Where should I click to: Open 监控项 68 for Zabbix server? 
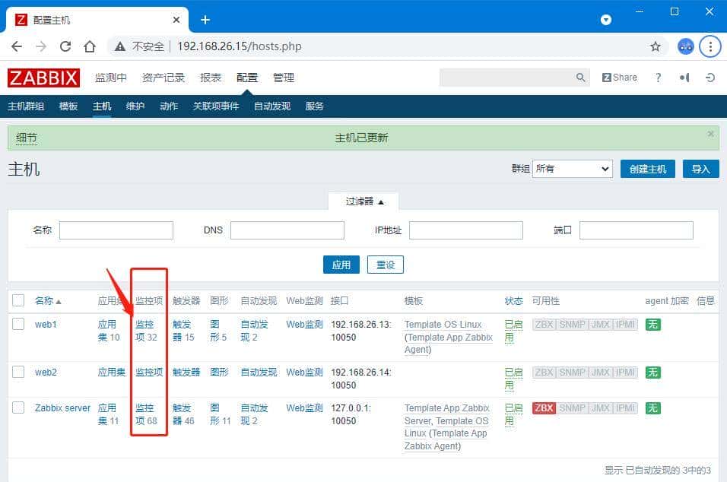click(147, 414)
